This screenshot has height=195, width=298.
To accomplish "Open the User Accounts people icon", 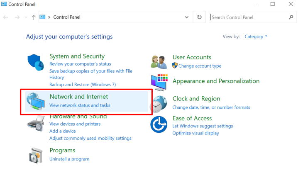I will [x=159, y=62].
